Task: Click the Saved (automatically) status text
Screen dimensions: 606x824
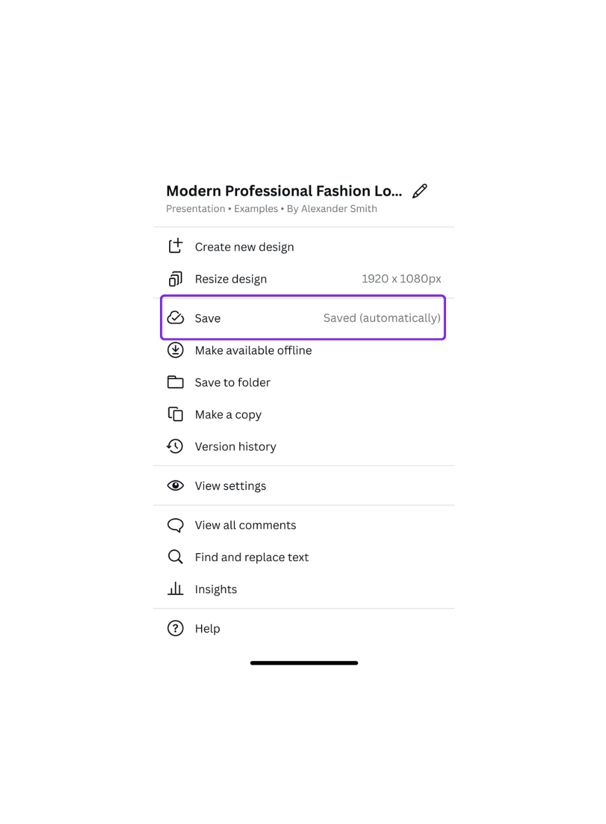Action: (382, 318)
